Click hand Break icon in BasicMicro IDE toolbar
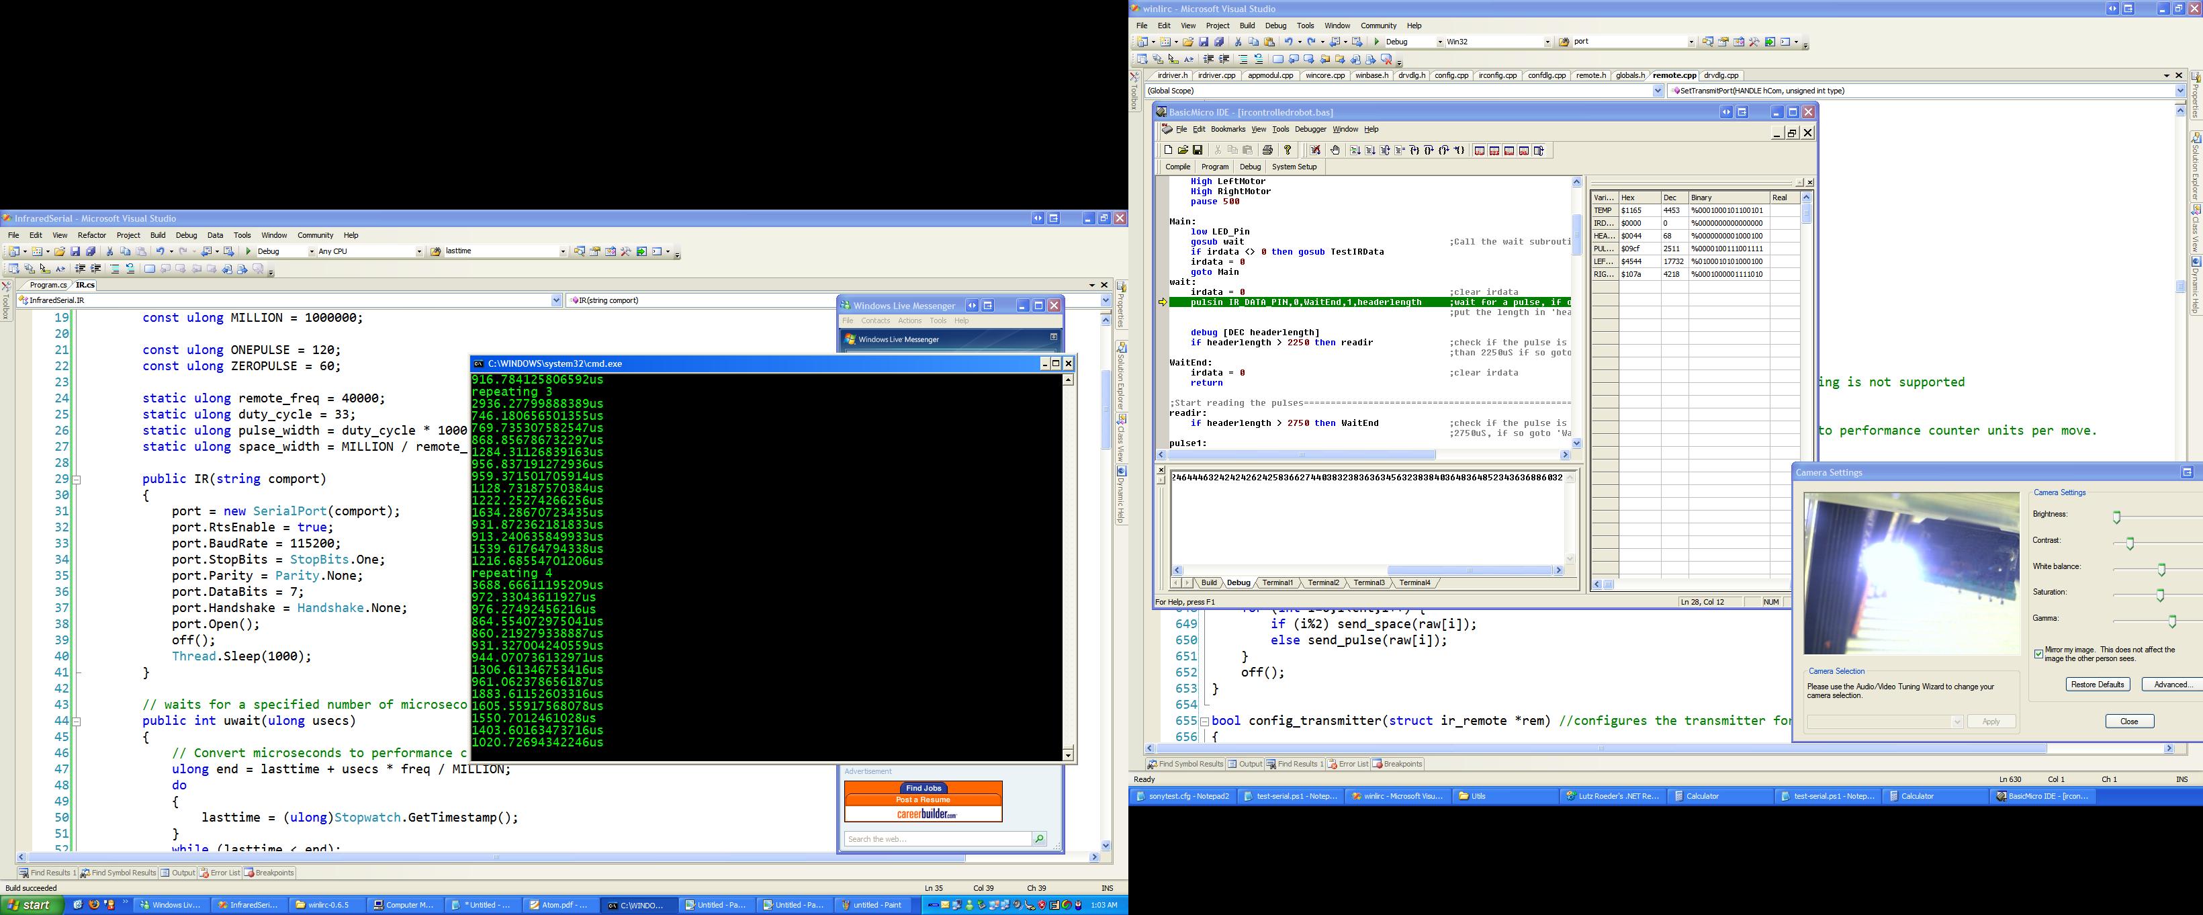Screen dimensions: 2203x915 coord(1336,150)
